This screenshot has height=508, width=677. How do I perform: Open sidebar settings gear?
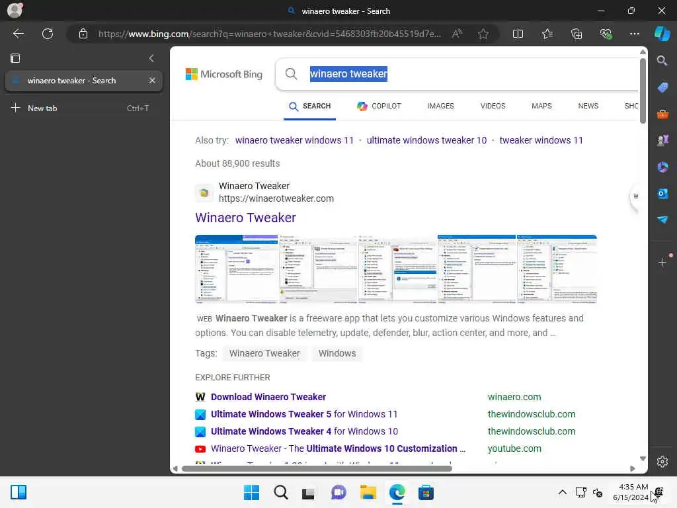point(662,462)
